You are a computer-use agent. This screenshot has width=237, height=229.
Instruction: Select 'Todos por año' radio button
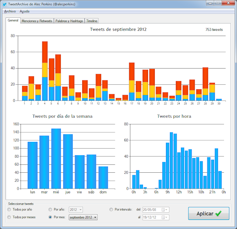click(9, 210)
